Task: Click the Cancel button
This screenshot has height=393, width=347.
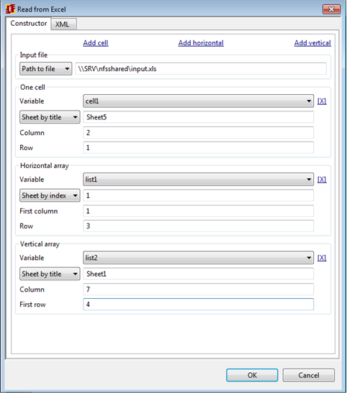Action: (309, 375)
